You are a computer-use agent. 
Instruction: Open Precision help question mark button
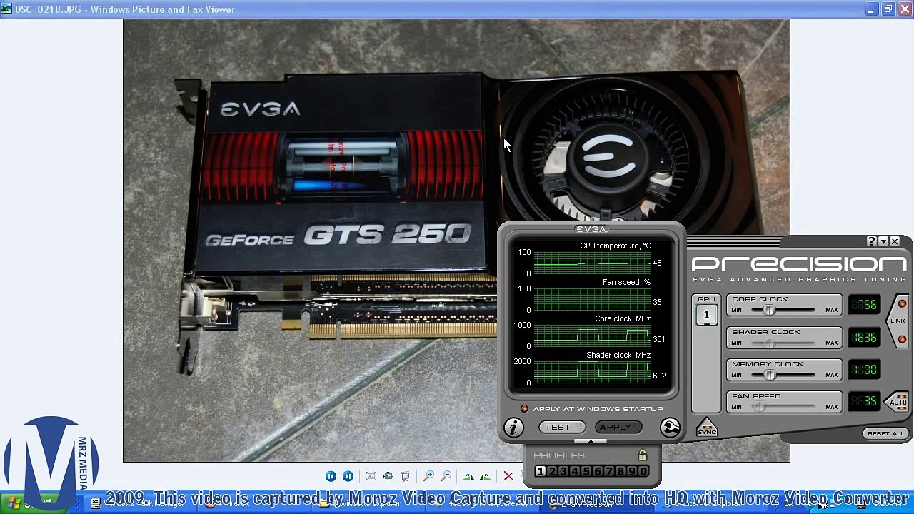[872, 242]
